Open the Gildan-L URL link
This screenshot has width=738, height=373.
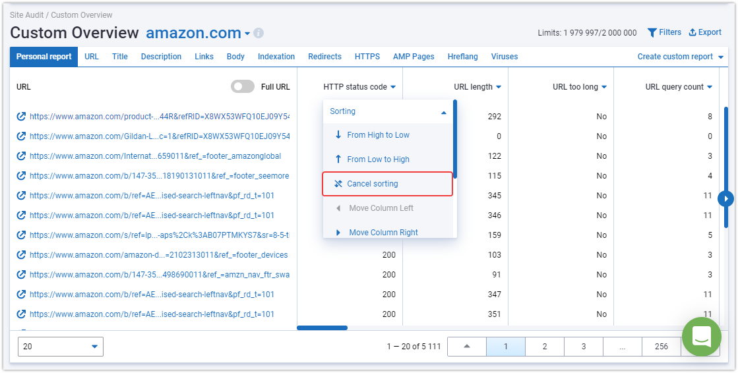click(160, 136)
